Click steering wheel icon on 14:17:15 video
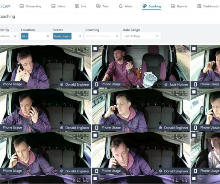220x184 pixels. pyautogui.click(x=62, y=171)
